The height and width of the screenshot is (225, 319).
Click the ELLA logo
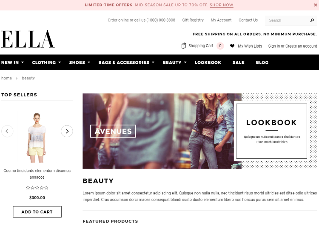[x=28, y=39]
